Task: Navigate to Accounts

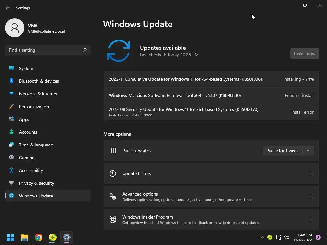Action: (x=48, y=132)
